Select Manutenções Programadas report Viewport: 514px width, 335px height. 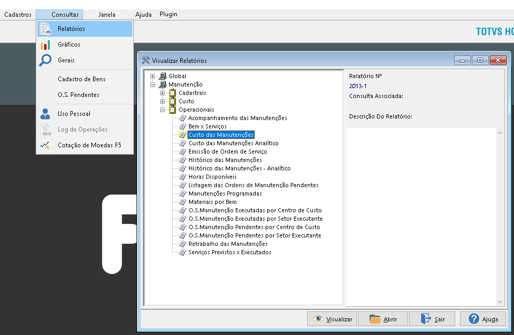225,193
